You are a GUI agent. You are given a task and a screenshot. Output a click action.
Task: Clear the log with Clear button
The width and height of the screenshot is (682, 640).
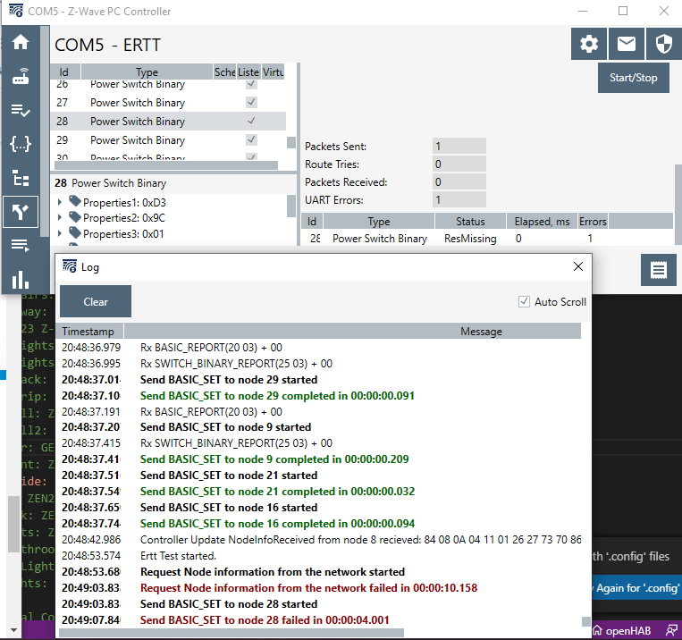click(96, 301)
